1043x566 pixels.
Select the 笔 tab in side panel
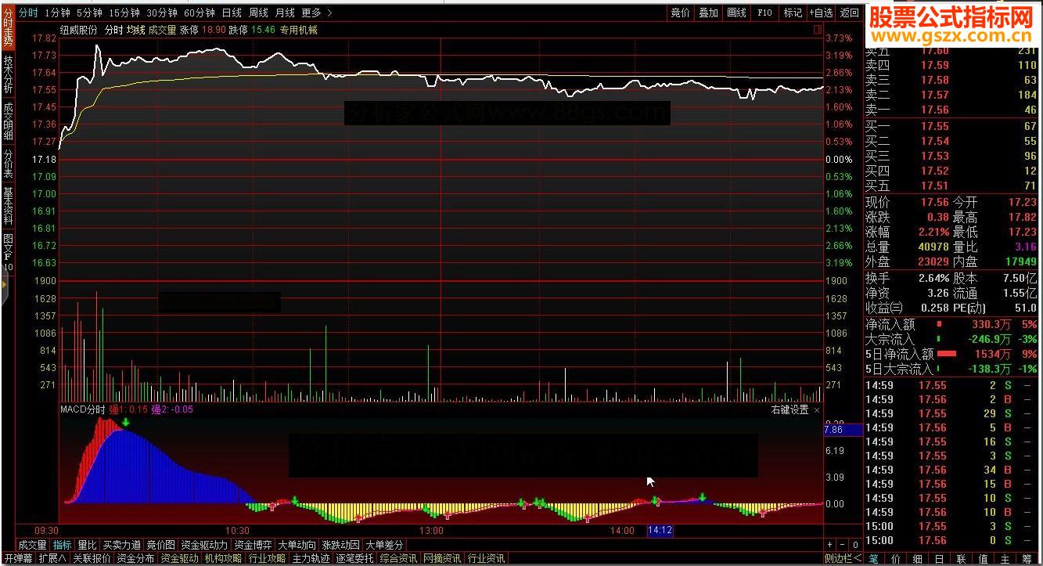(x=873, y=559)
